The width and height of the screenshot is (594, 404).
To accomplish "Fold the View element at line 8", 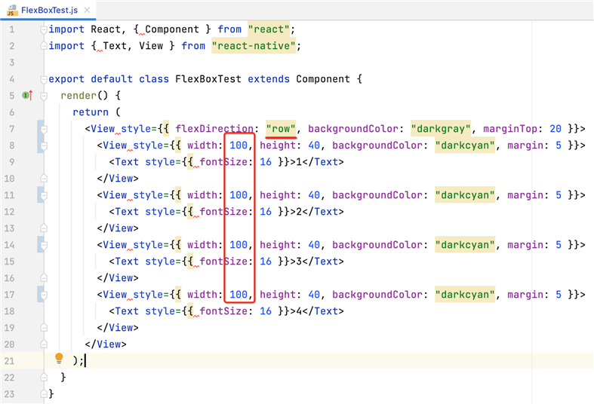I will [x=44, y=145].
